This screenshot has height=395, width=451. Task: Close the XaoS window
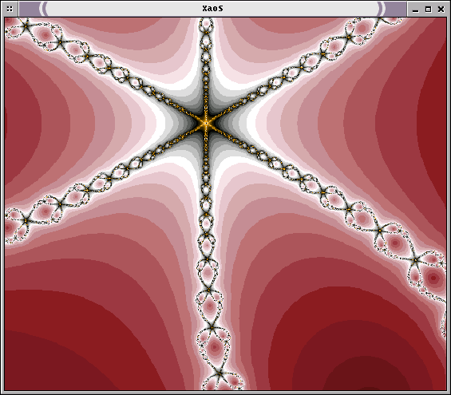pos(441,10)
